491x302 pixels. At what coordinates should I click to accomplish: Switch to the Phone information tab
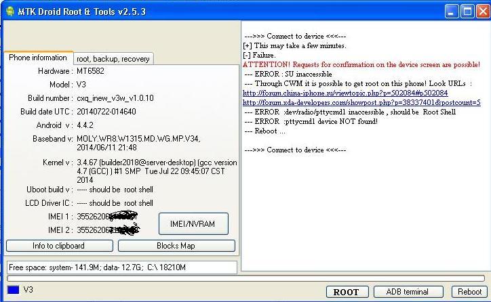(37, 58)
